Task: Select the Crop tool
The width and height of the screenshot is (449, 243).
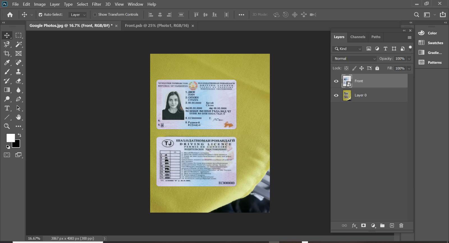Action: 7,53
